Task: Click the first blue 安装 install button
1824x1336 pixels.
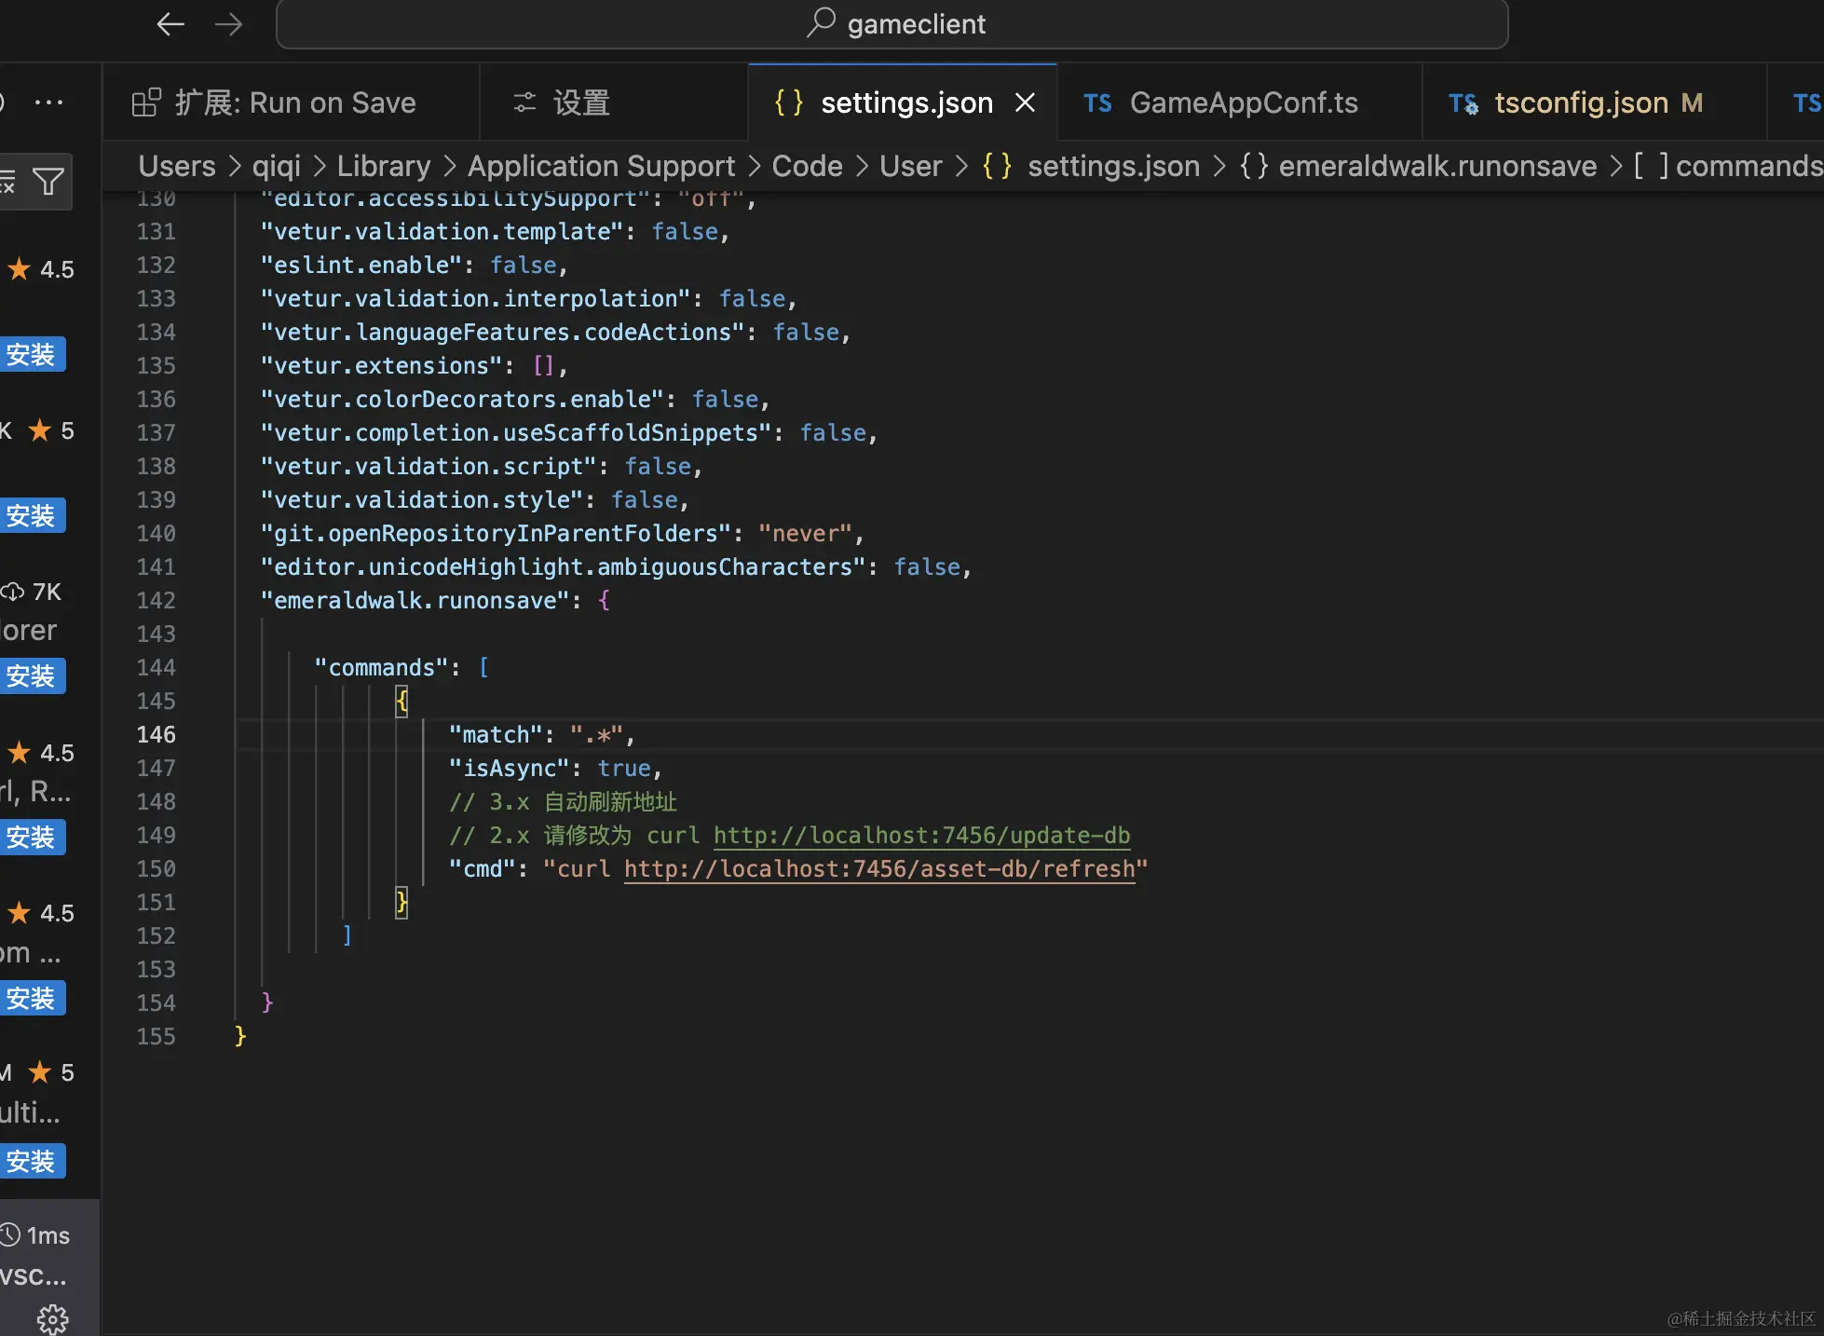Action: pyautogui.click(x=32, y=354)
